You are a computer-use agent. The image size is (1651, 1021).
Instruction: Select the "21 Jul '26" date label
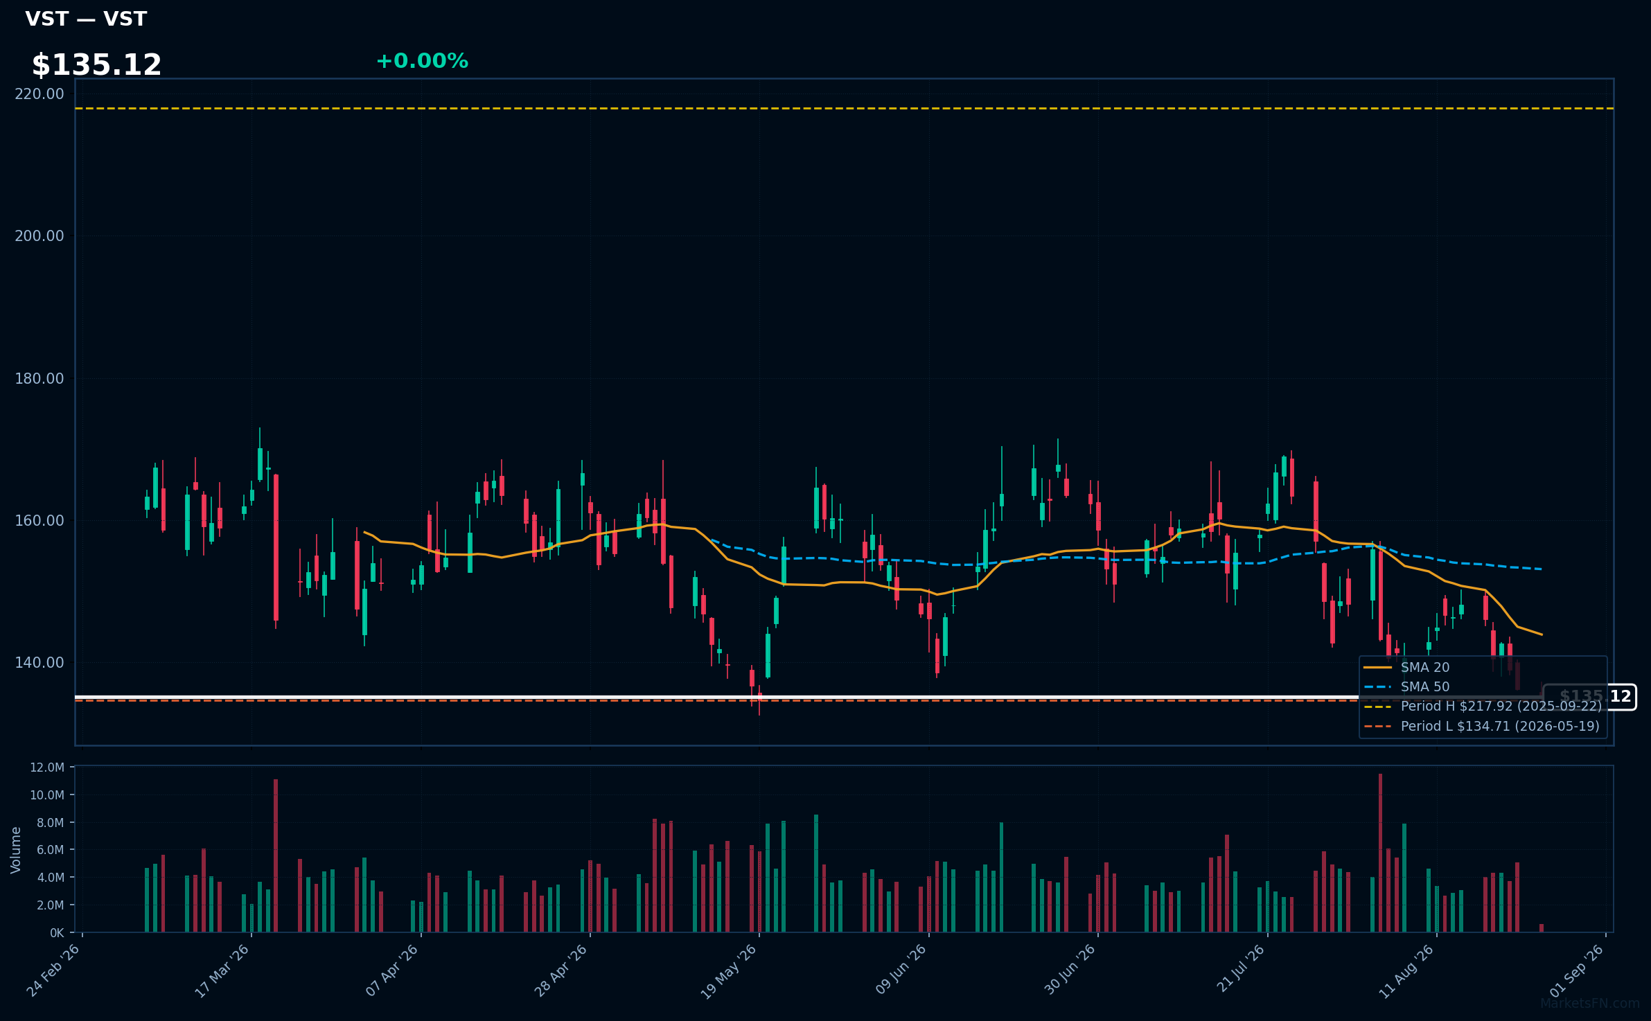[x=1241, y=968]
